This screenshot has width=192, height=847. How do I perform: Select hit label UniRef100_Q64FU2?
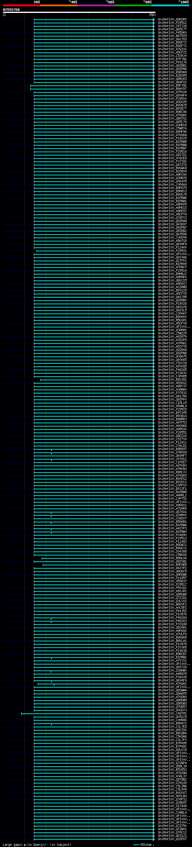pyautogui.click(x=172, y=82)
